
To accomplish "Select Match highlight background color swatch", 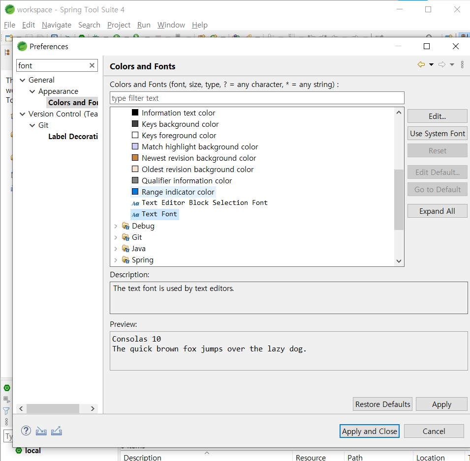I will tap(135, 146).
